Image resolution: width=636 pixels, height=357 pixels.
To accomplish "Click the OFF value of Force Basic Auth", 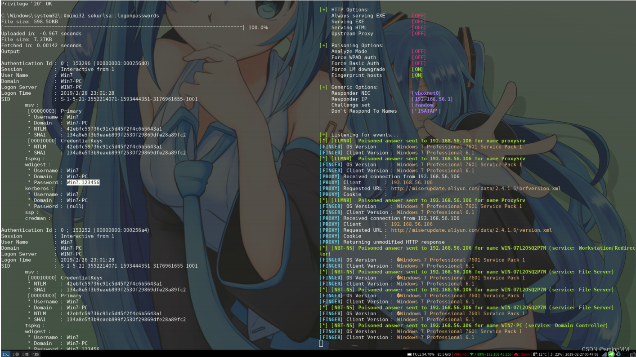I will (x=419, y=63).
